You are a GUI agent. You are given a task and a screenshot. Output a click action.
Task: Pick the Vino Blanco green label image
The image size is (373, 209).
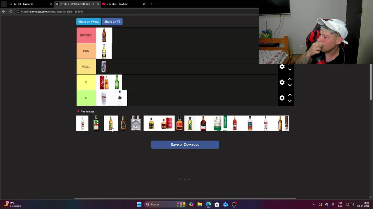[225, 123]
